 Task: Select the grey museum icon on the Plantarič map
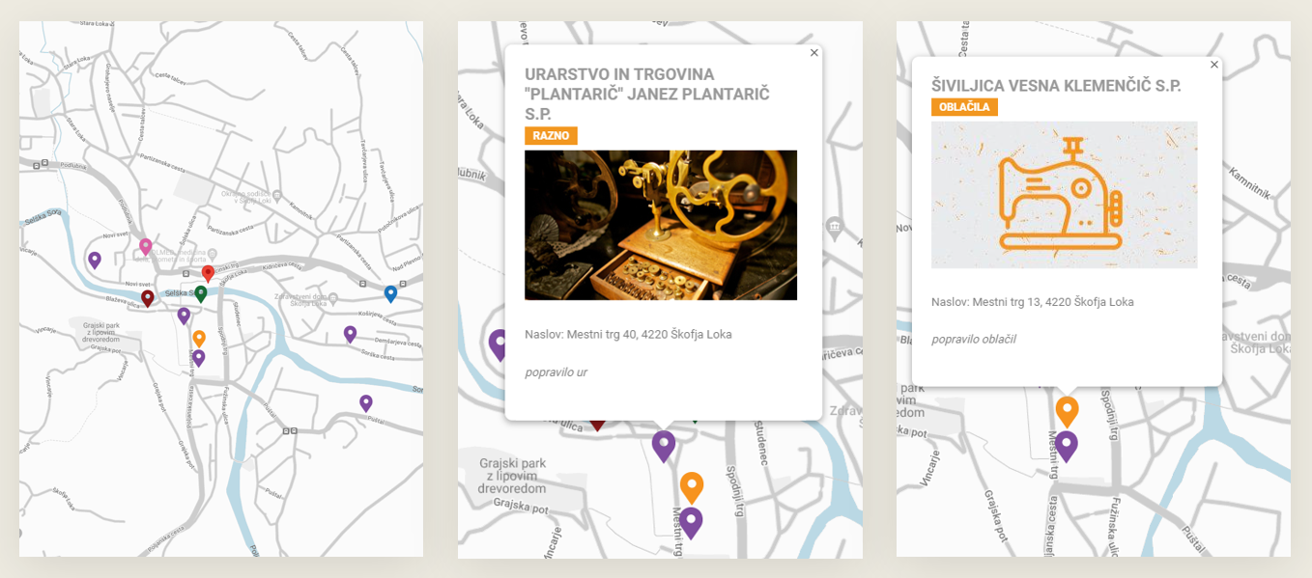pyautogui.click(x=835, y=228)
